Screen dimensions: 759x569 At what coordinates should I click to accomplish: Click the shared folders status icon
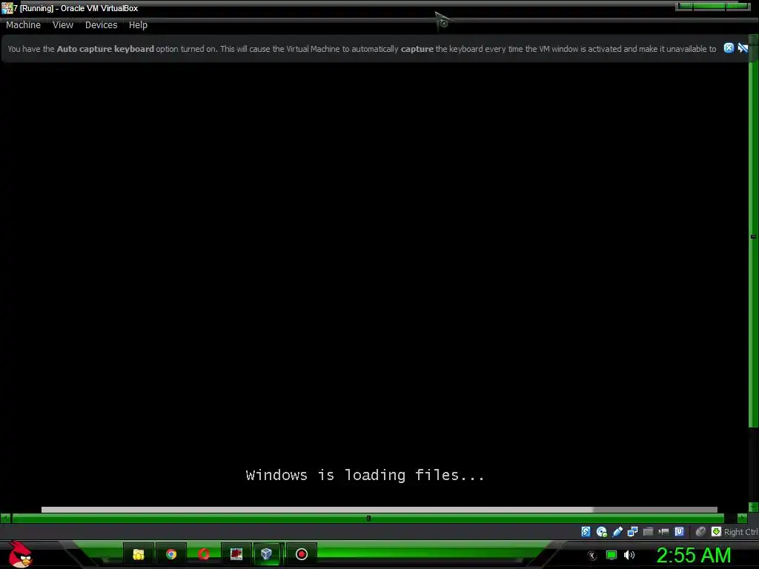(x=648, y=532)
